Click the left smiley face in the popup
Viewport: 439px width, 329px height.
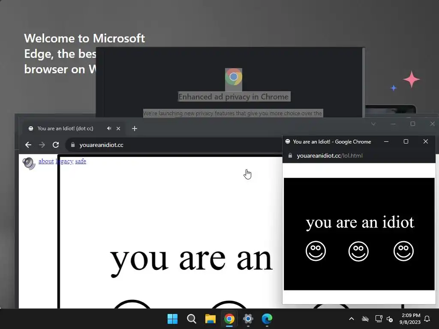[x=316, y=251]
